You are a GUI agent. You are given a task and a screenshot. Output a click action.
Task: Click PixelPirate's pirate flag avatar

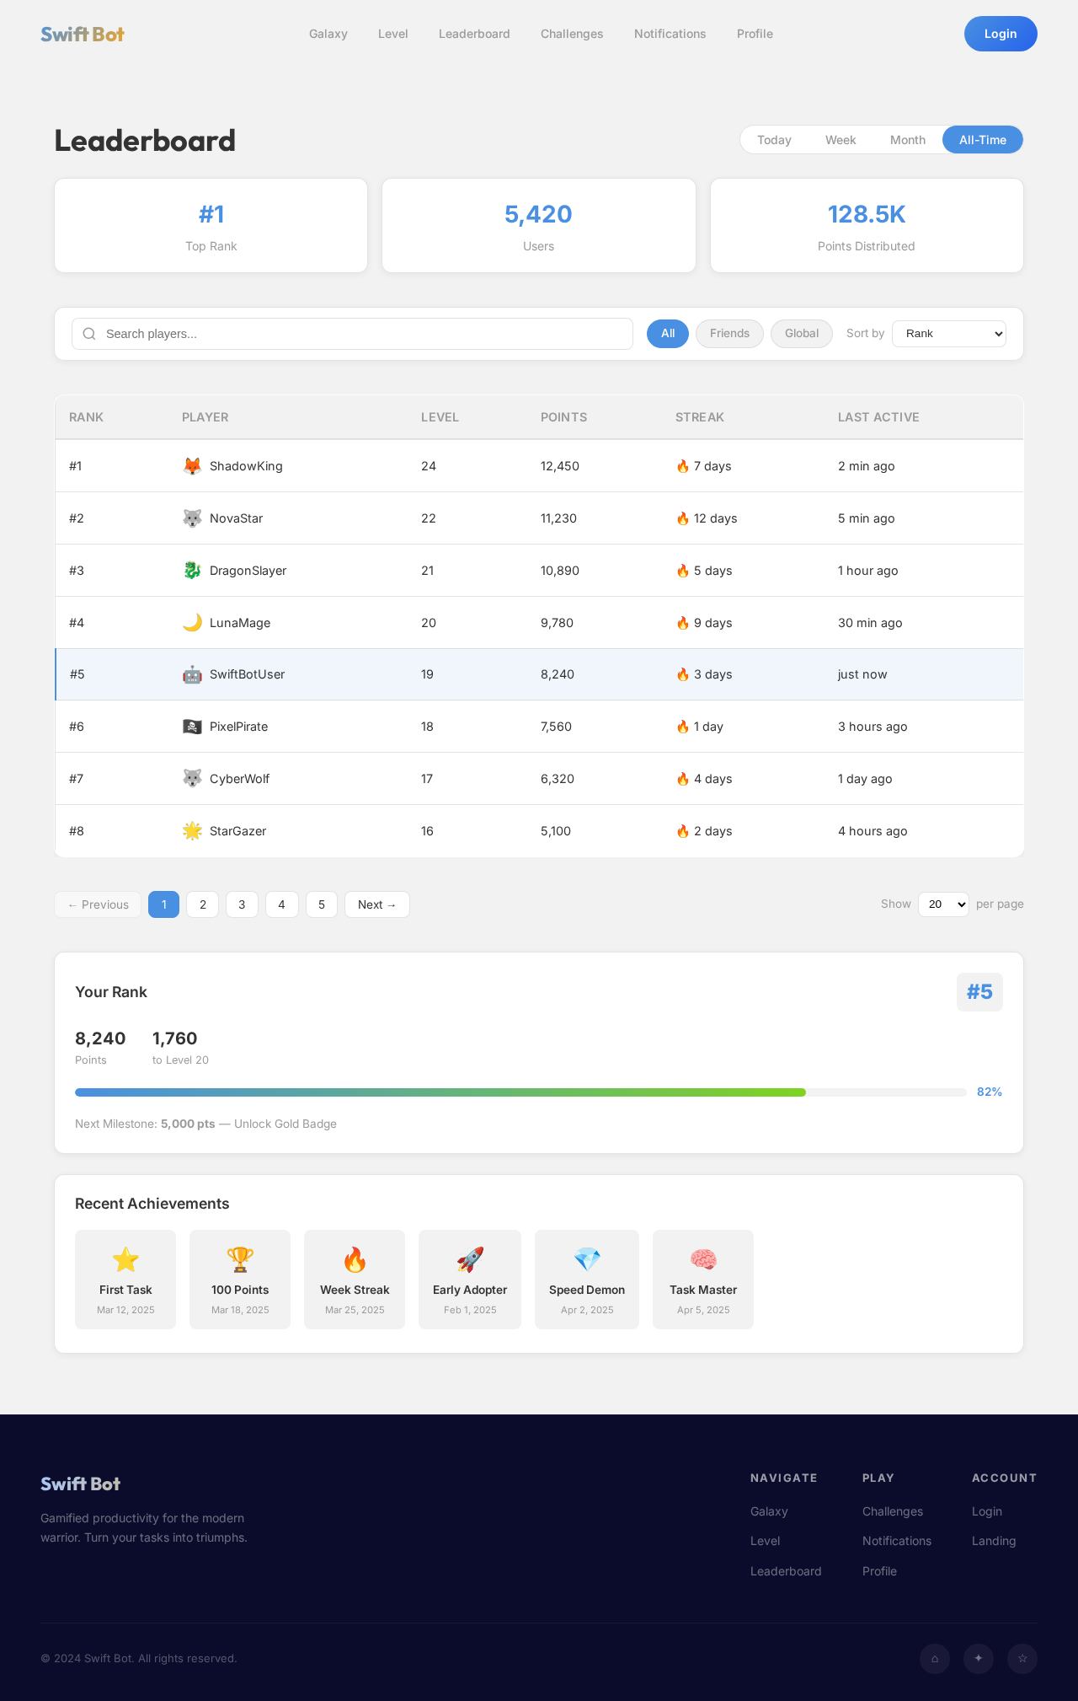[x=192, y=727]
